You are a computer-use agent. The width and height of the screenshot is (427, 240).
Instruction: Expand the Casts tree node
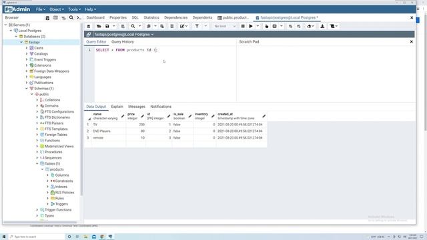[x=27, y=48]
